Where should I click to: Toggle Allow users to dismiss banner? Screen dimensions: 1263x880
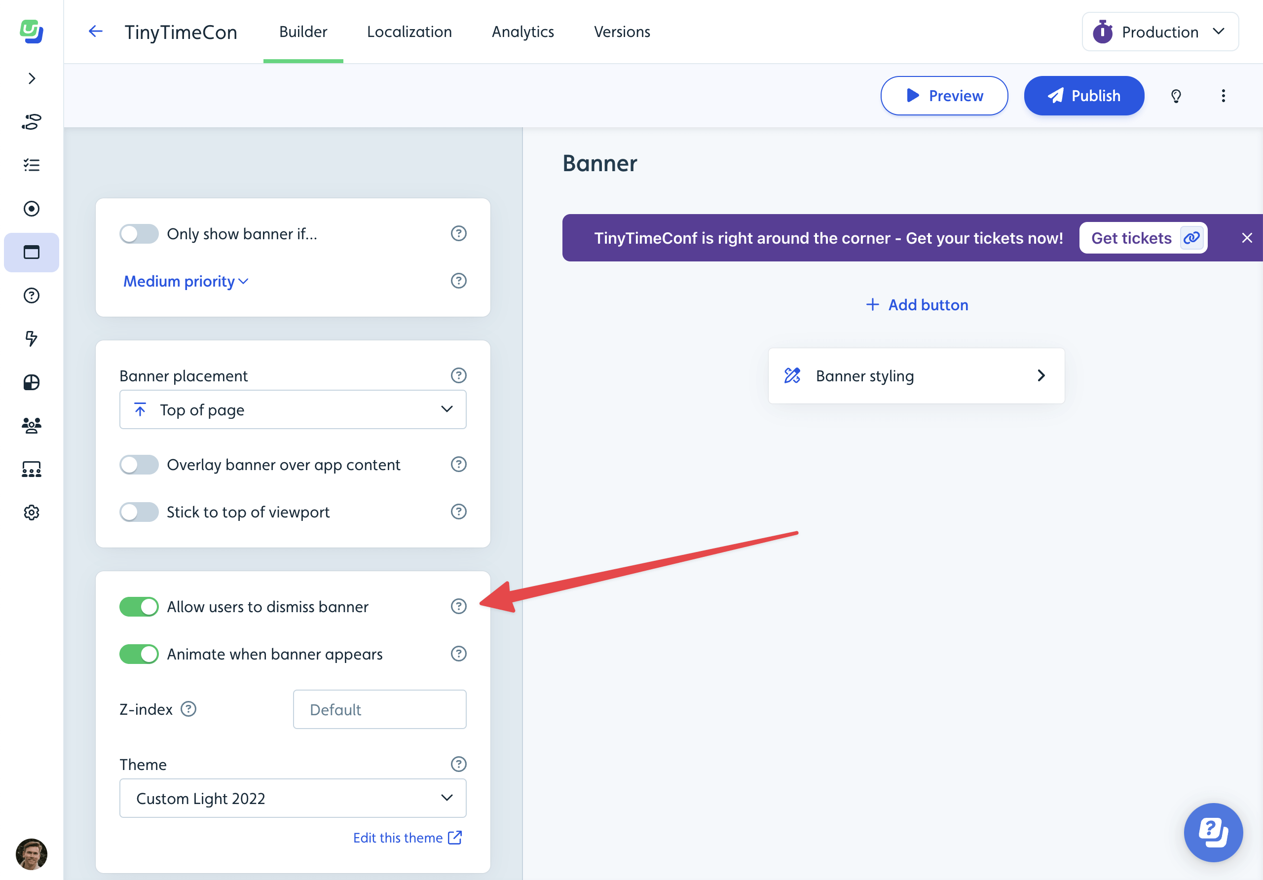139,606
